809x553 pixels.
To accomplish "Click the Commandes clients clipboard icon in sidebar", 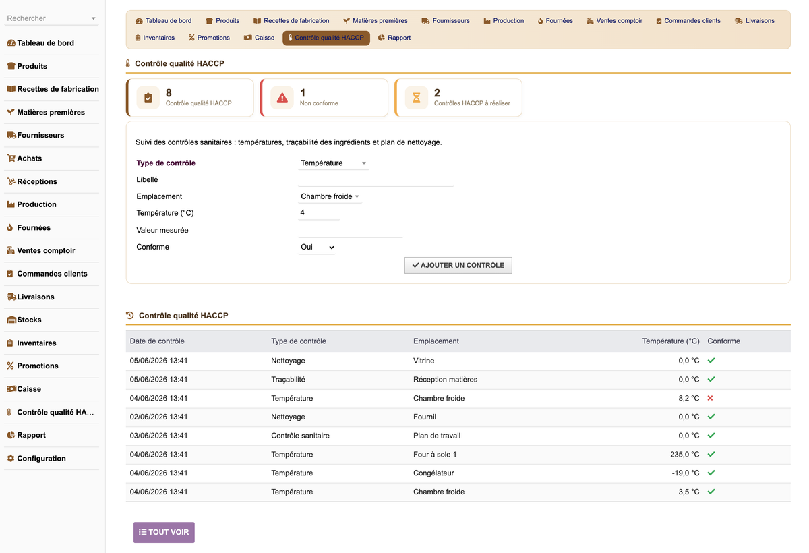I will [x=10, y=274].
